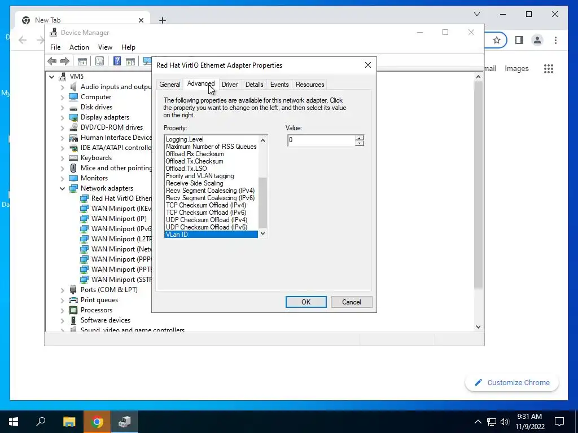
Task: Click the Software devices icon
Action: [x=73, y=320]
